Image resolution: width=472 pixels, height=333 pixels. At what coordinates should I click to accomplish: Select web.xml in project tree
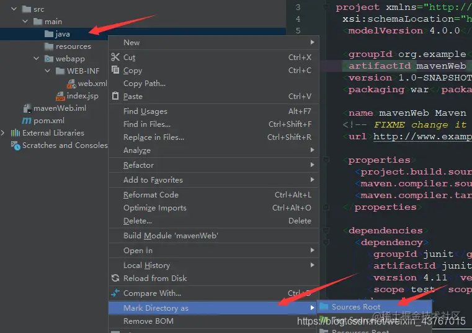[x=92, y=84]
